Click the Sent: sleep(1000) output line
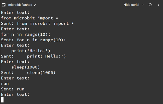The width and height of the screenshot is (163, 104). tap(28, 73)
